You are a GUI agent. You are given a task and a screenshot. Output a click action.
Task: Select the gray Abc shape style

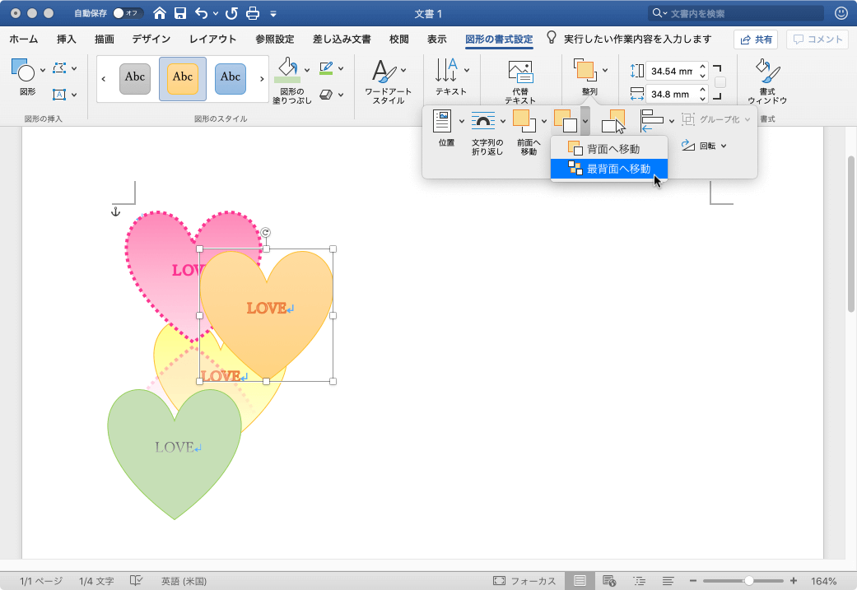(x=135, y=79)
